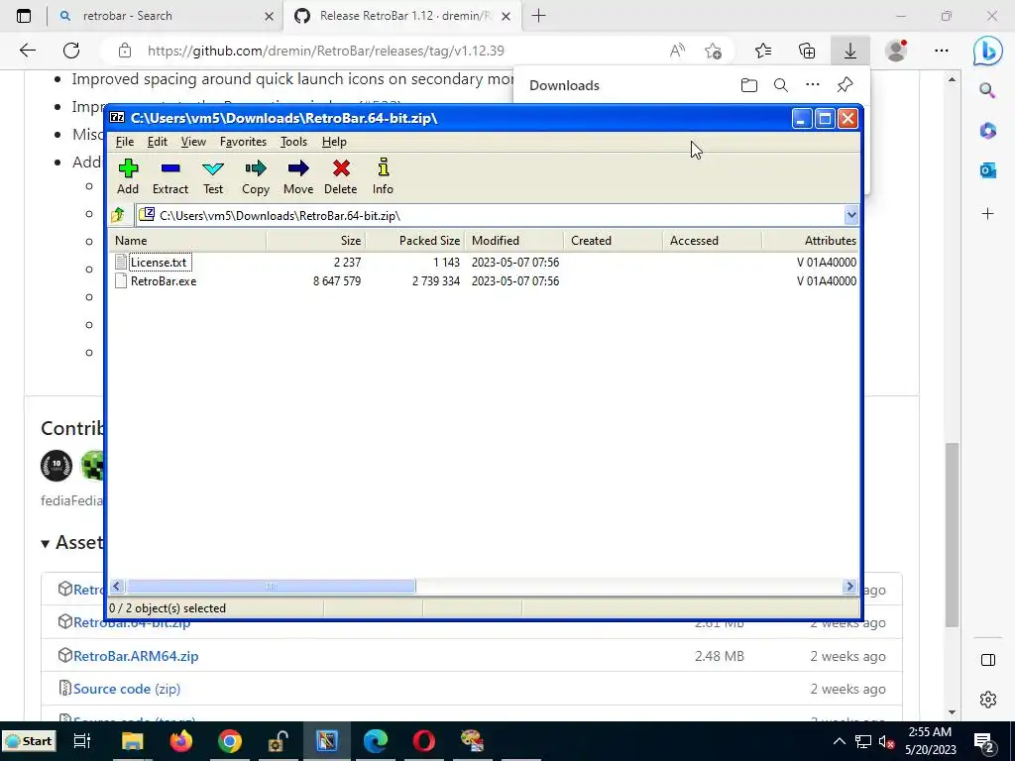Image resolution: width=1015 pixels, height=761 pixels.
Task: Launch Firefox from the taskbar
Action: point(181,740)
